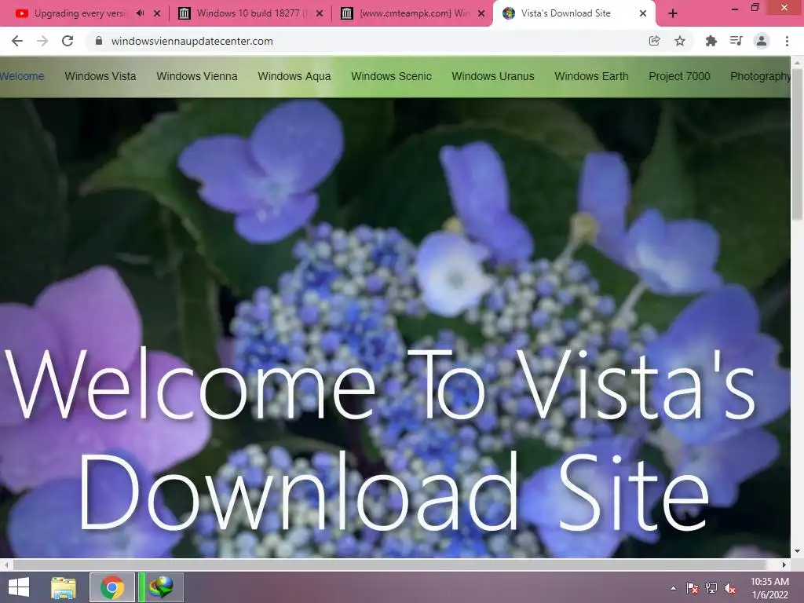Mute the audio icon on the YouTube tab
Viewport: 804px width, 603px height.
[140, 13]
